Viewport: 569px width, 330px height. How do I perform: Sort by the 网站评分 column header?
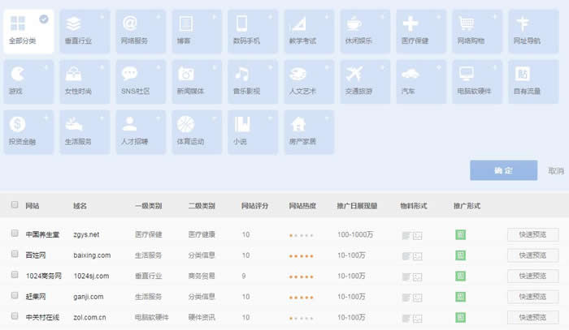254,206
